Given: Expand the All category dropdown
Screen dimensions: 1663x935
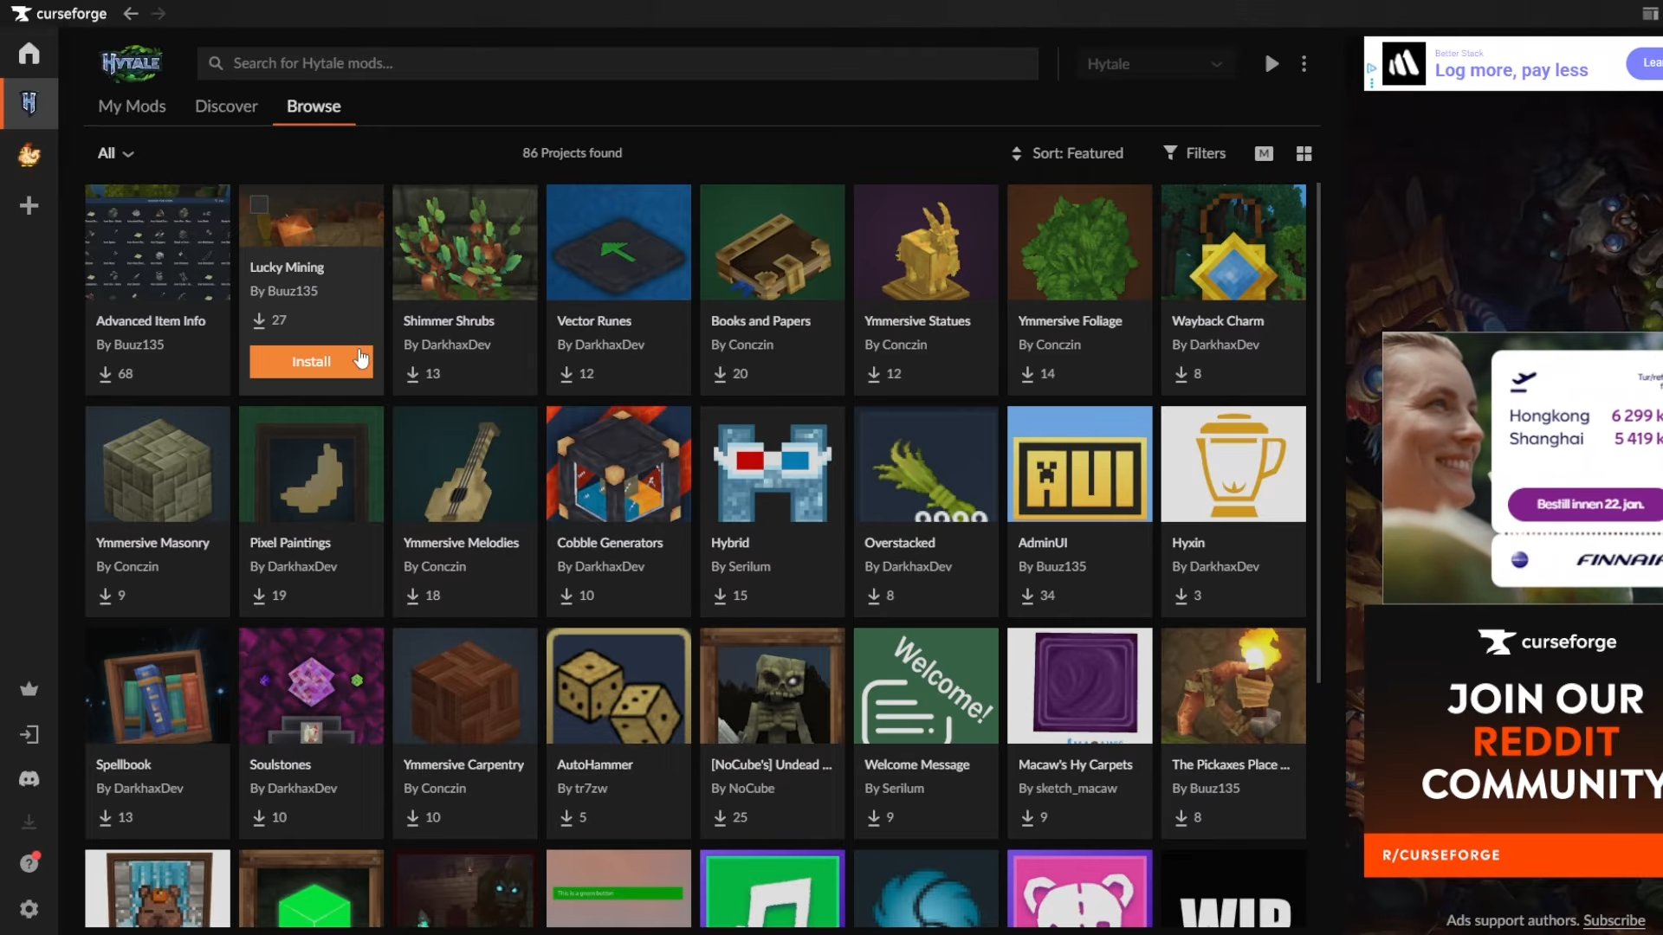Looking at the screenshot, I should pyautogui.click(x=115, y=153).
